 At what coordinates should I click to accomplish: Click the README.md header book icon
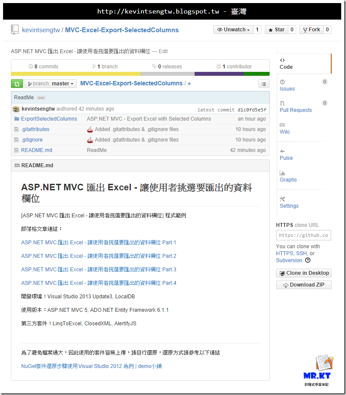[17, 165]
